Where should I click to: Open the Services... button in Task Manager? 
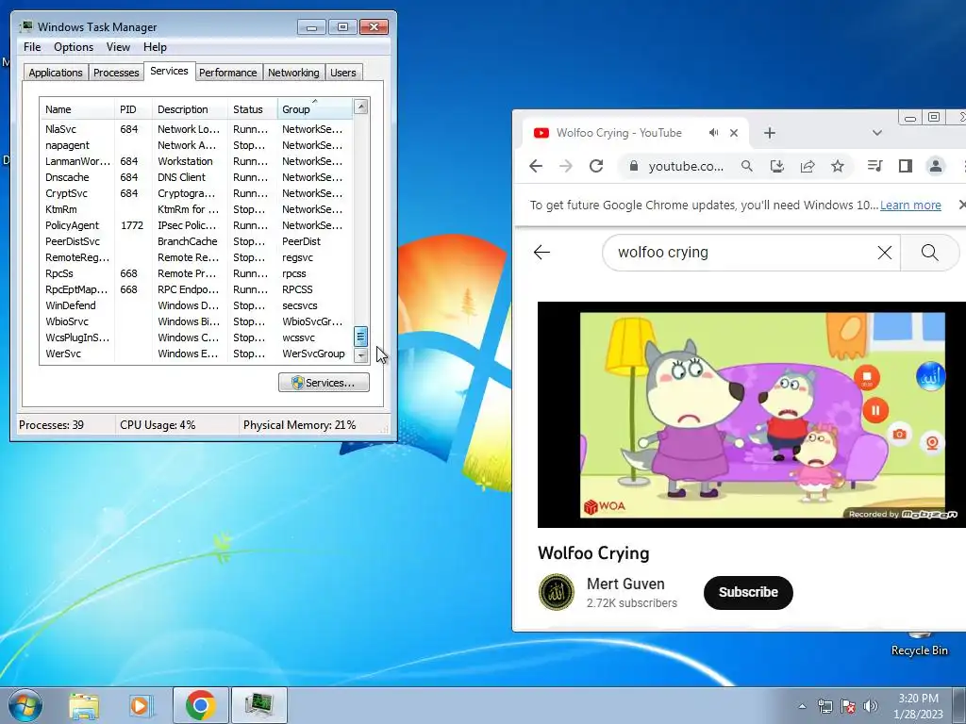coord(324,383)
